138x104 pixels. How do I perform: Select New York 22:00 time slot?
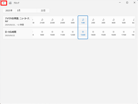52,21
